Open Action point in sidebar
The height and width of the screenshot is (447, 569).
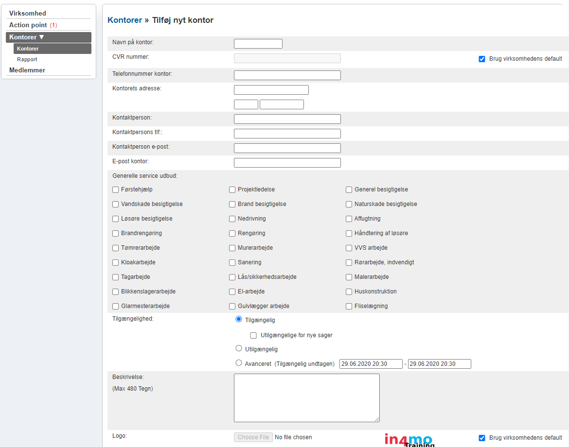pyautogui.click(x=28, y=25)
